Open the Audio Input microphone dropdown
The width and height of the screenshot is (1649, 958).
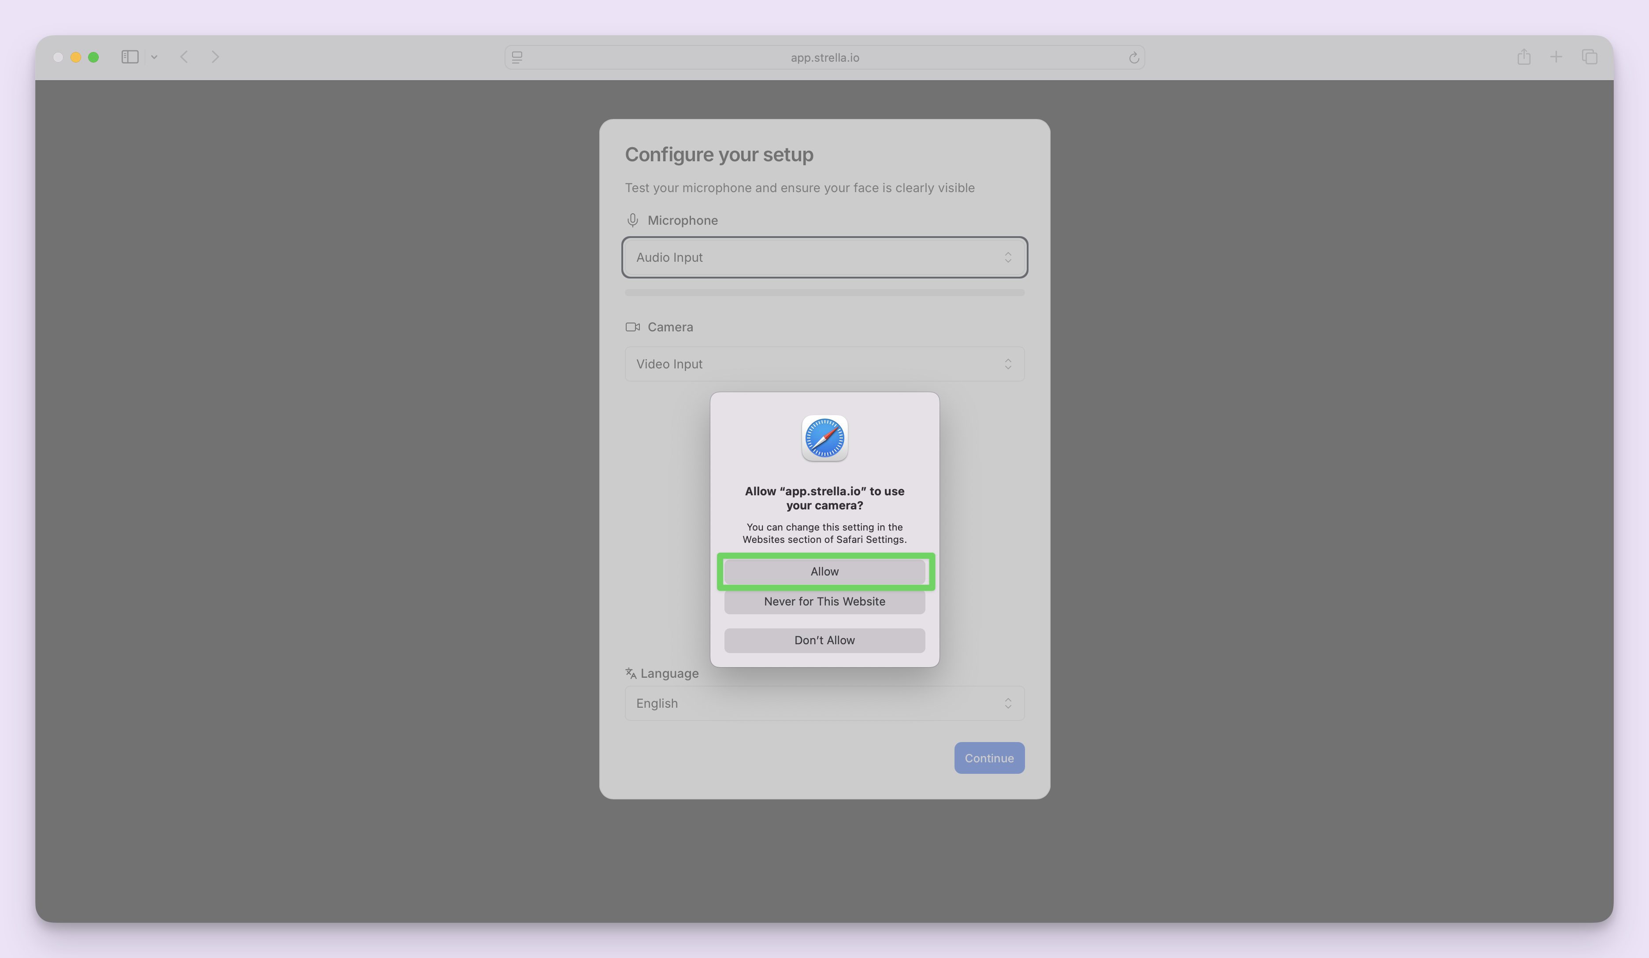tap(824, 257)
